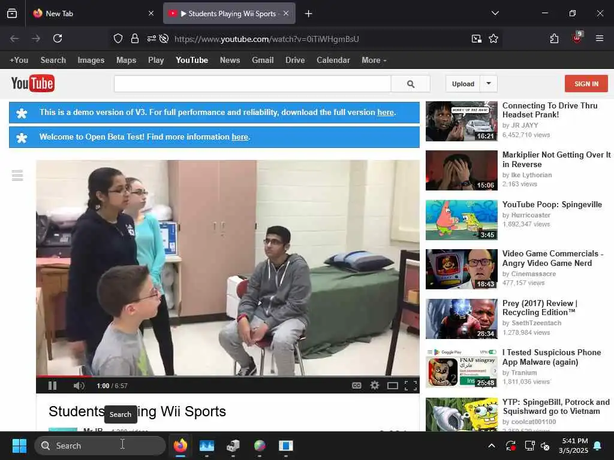Screen dimensions: 614x460
Task: Bookmark this page star icon
Action: pos(493,38)
